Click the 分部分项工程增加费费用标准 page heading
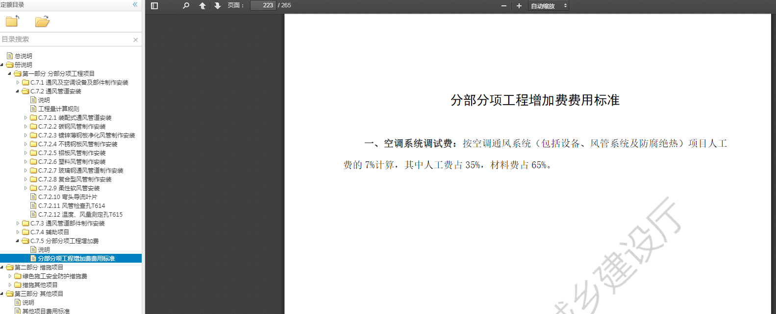This screenshot has width=776, height=314. tap(535, 100)
